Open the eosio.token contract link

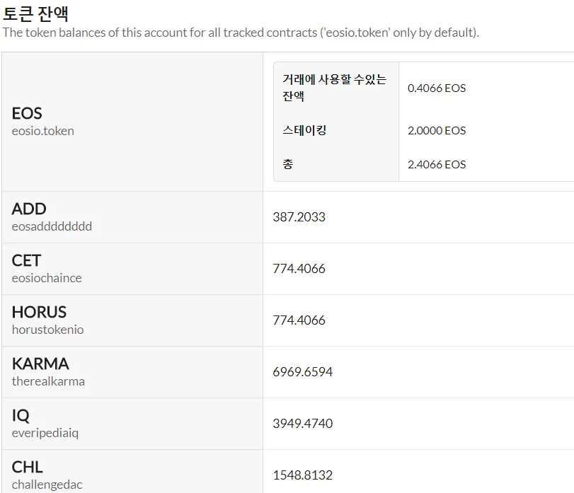tap(43, 131)
